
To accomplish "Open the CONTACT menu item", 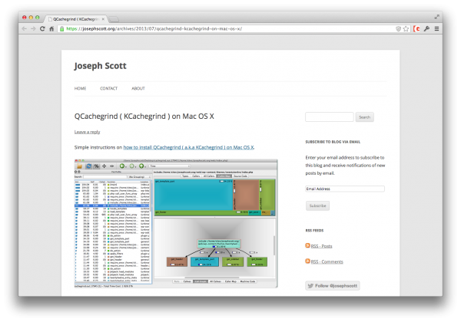I will 109,88.
